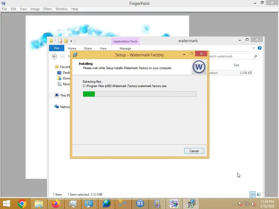The height and width of the screenshot is (209, 279).
Task: Show hidden tray icons arrow
Action: pos(233,204)
